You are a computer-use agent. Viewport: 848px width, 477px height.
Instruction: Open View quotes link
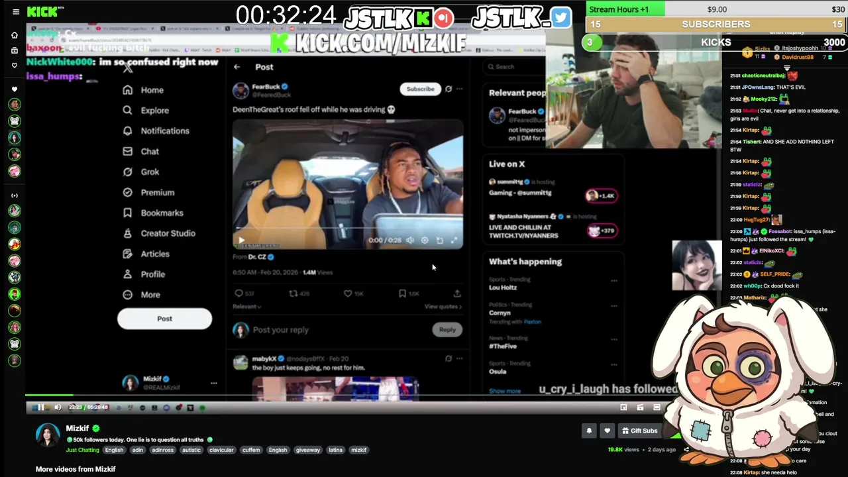(443, 307)
